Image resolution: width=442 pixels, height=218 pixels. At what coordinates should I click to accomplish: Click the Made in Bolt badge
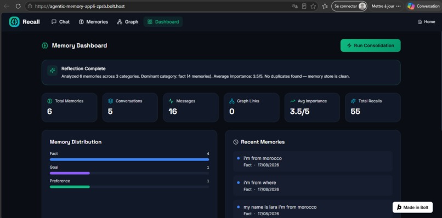413,207
